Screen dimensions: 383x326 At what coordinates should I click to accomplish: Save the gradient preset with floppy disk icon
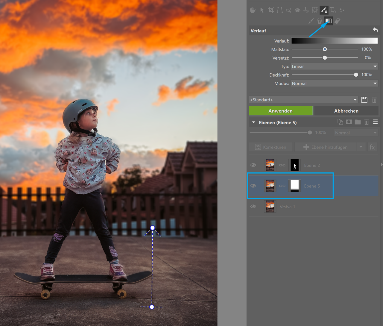tap(364, 100)
